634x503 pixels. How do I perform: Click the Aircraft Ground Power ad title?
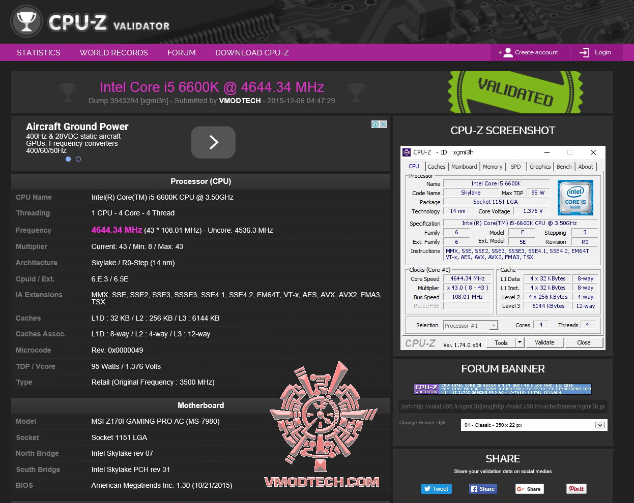click(x=77, y=127)
